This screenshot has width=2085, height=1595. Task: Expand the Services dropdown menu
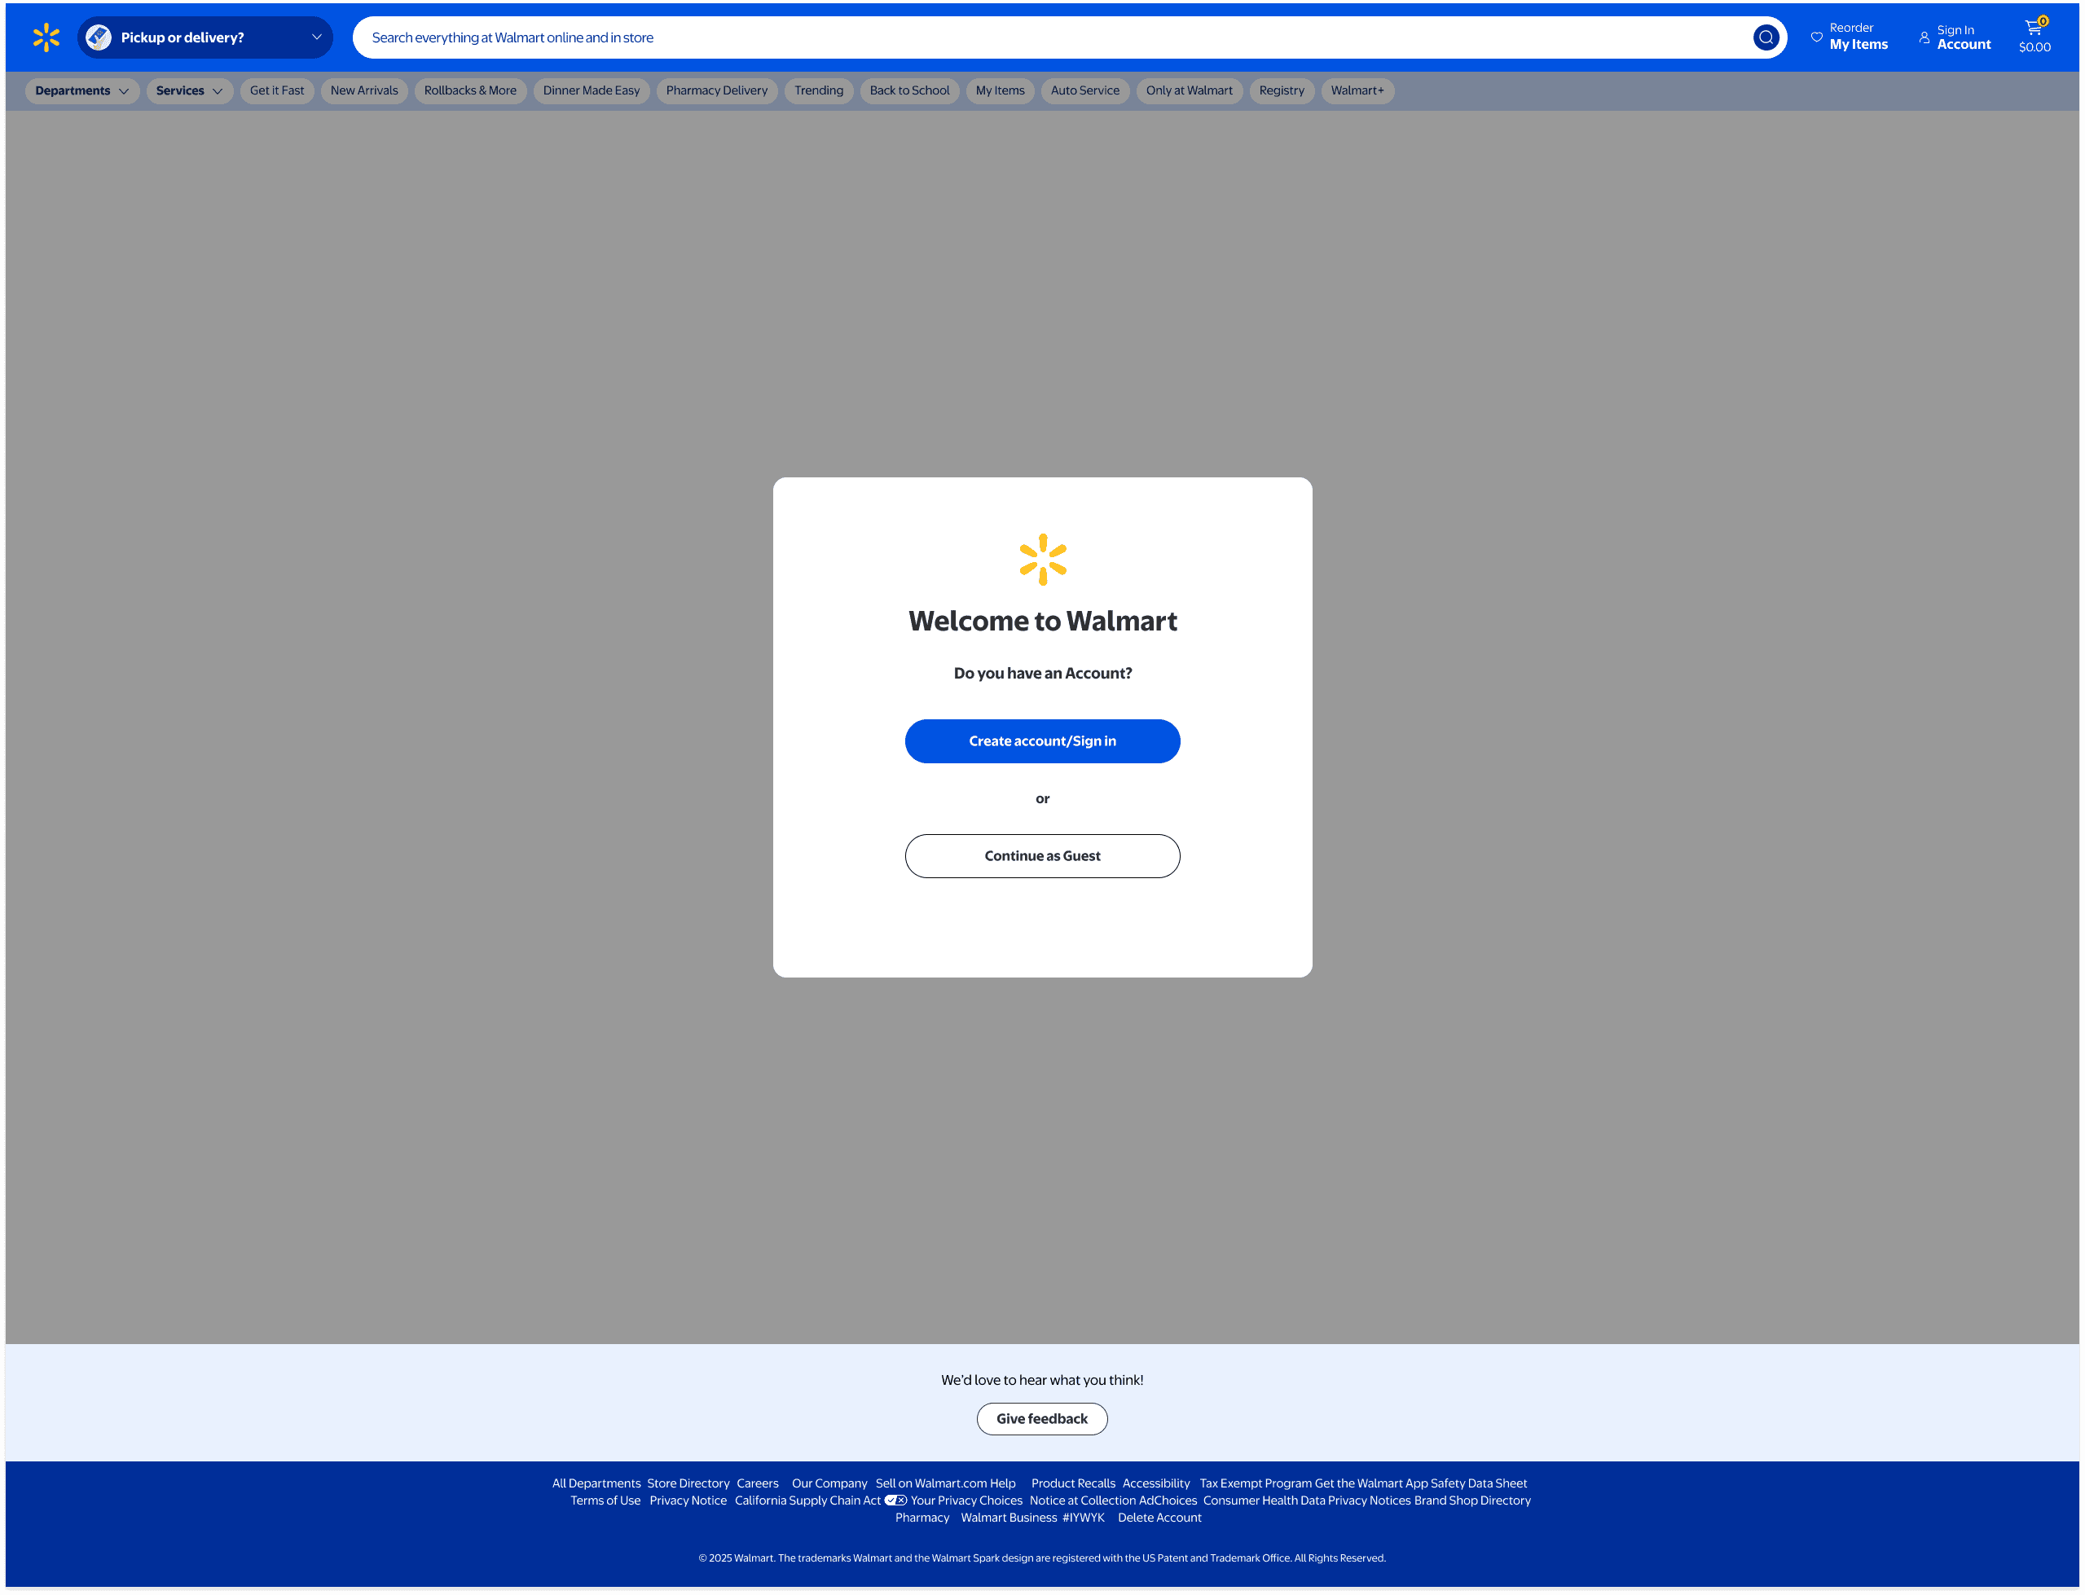click(x=189, y=91)
